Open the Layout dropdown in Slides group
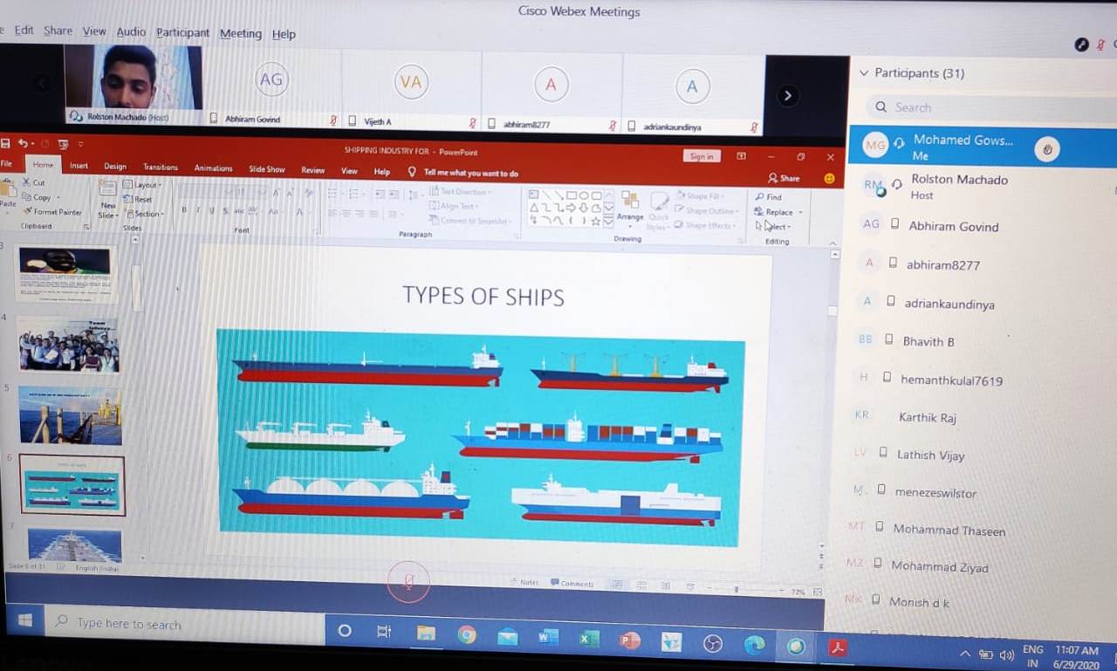 pyautogui.click(x=143, y=185)
